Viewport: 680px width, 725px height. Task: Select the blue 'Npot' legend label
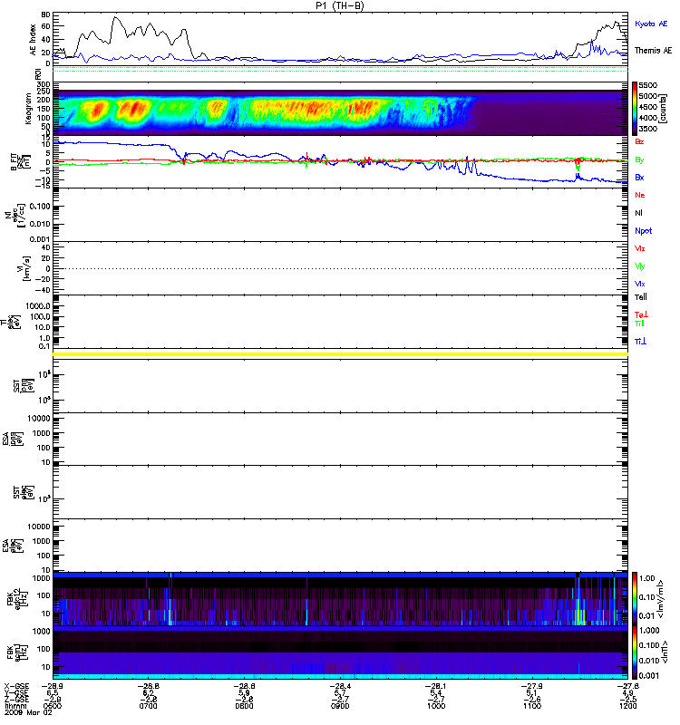pos(644,231)
